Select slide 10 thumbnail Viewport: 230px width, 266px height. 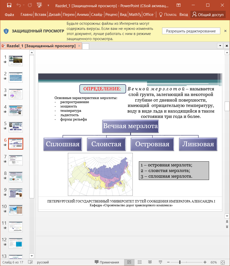(16, 210)
